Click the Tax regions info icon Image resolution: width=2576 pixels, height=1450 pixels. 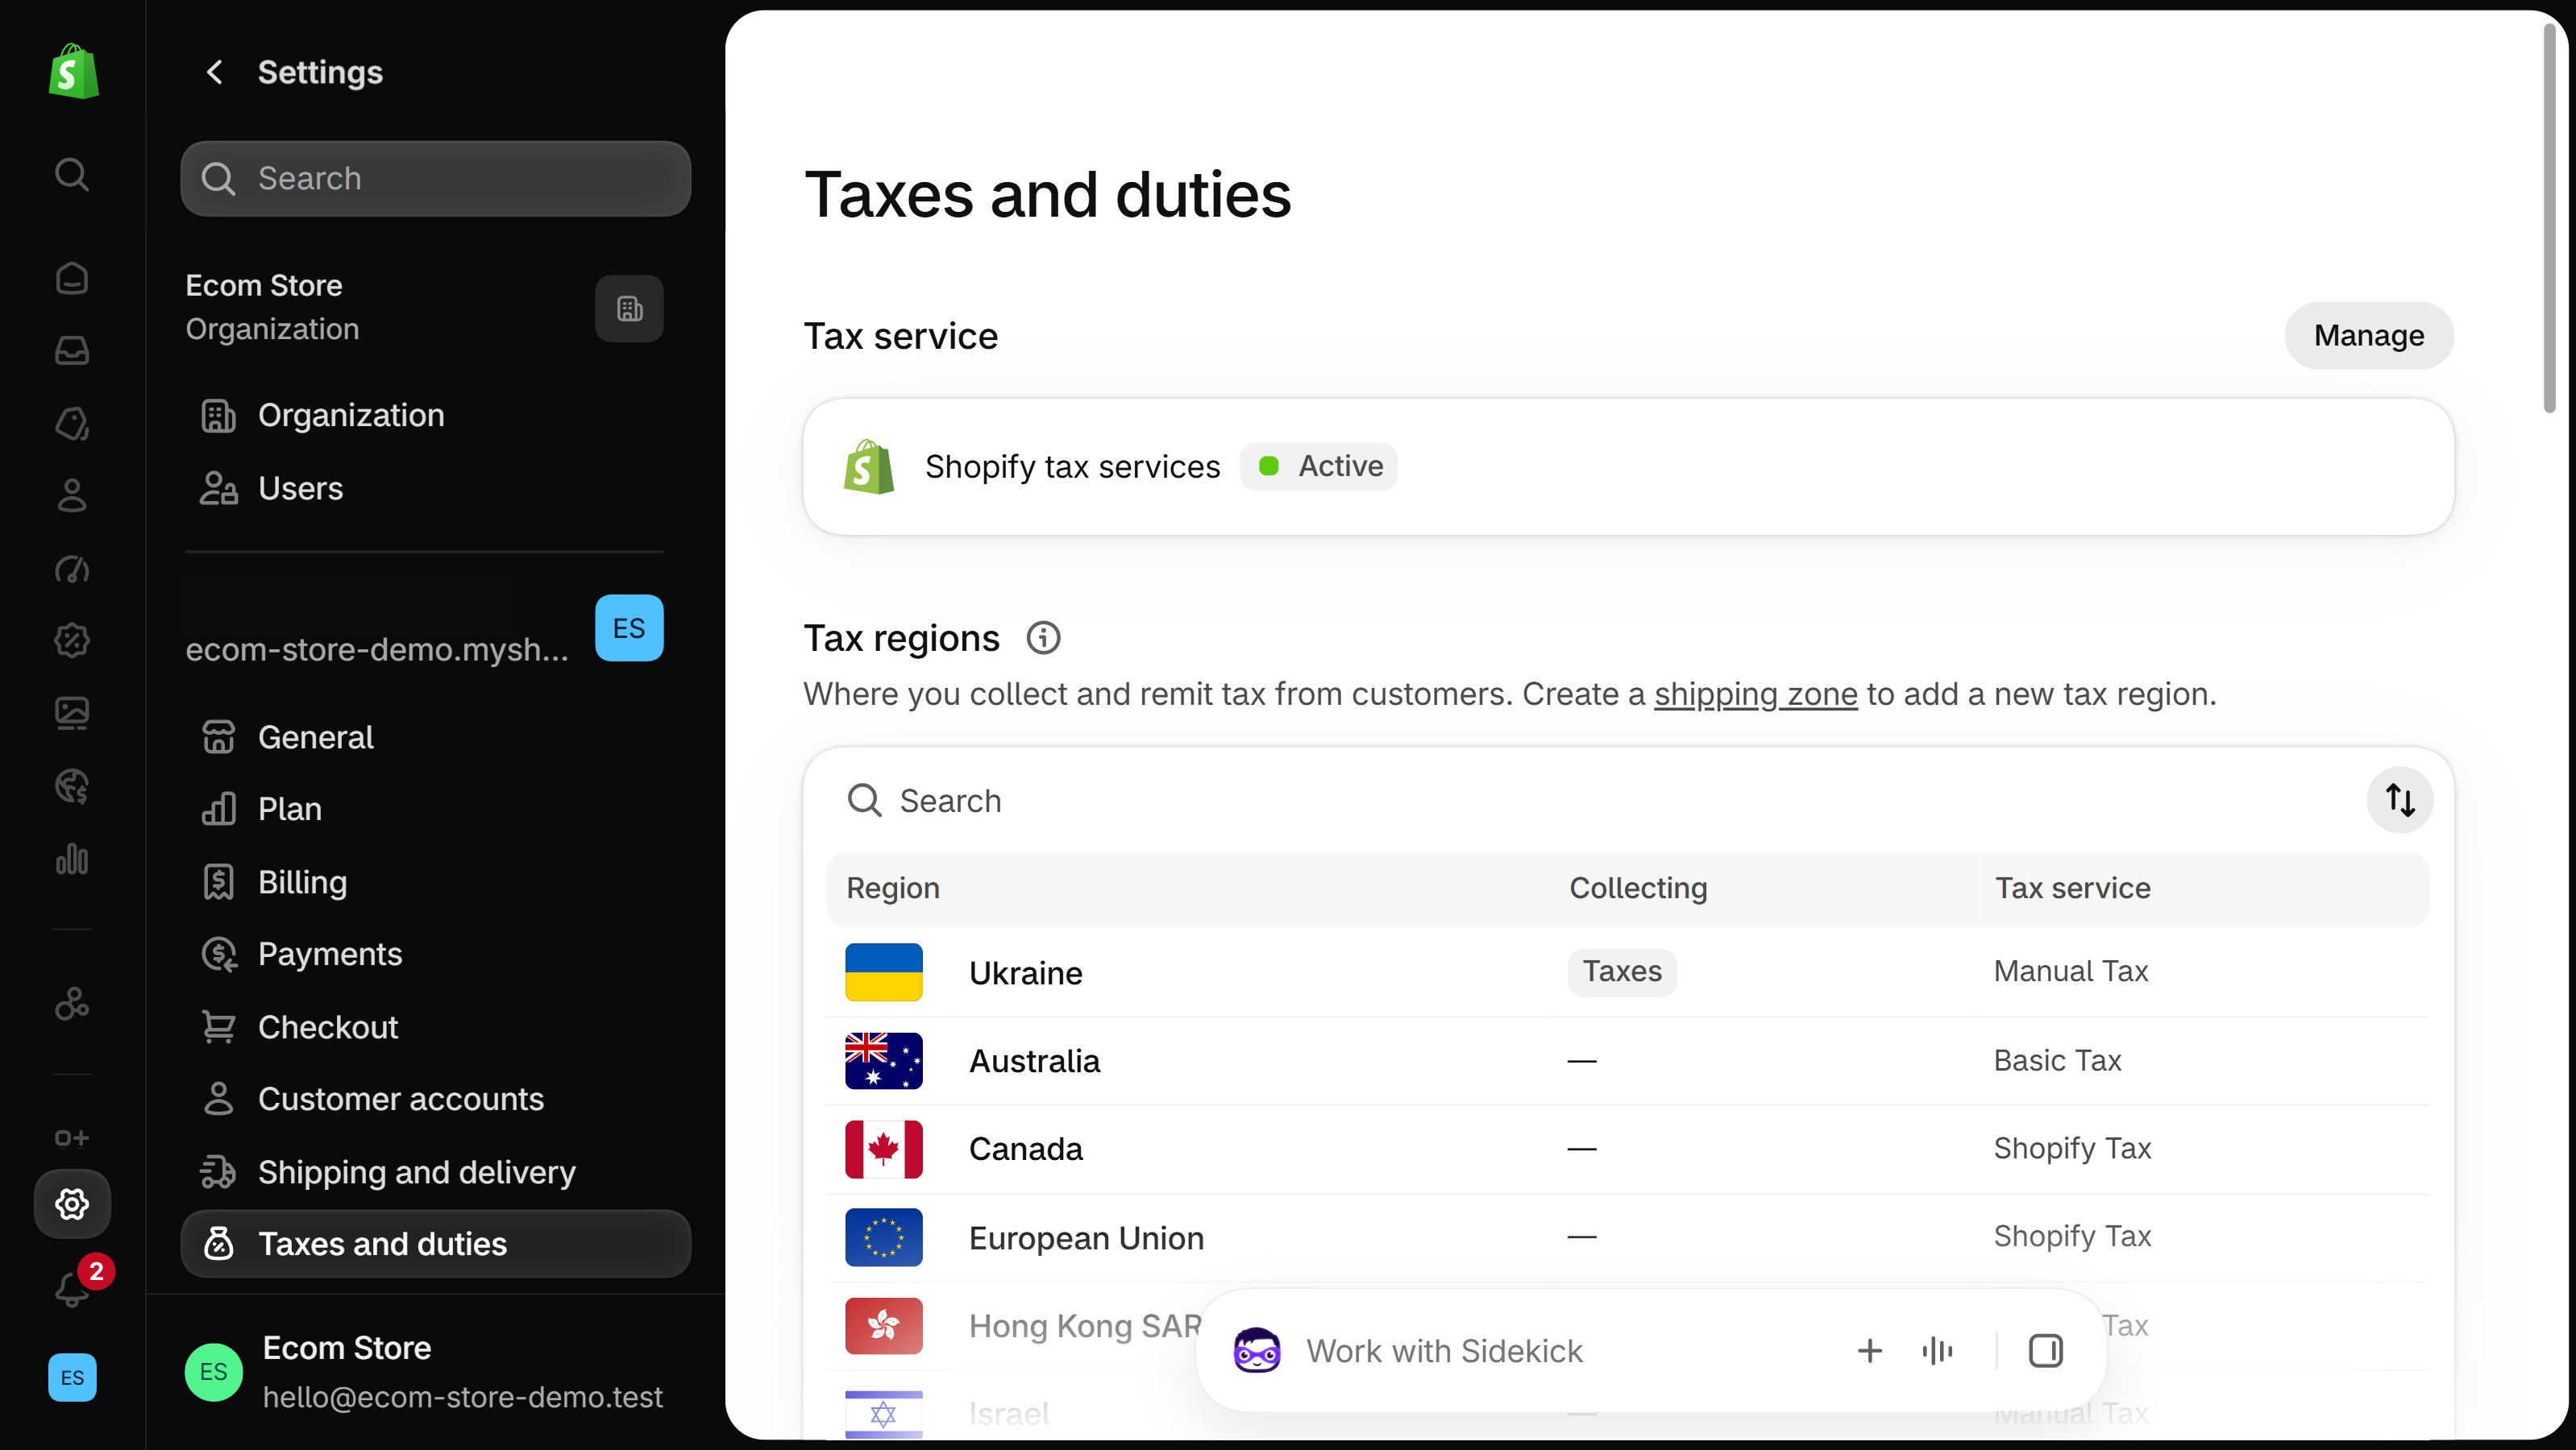click(x=1043, y=637)
